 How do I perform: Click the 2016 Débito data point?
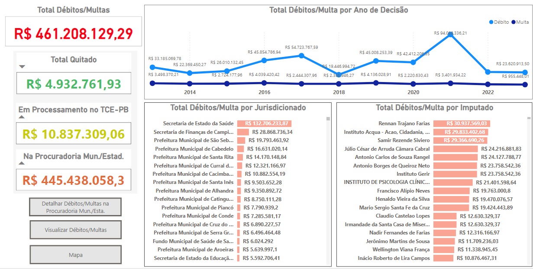click(264, 60)
